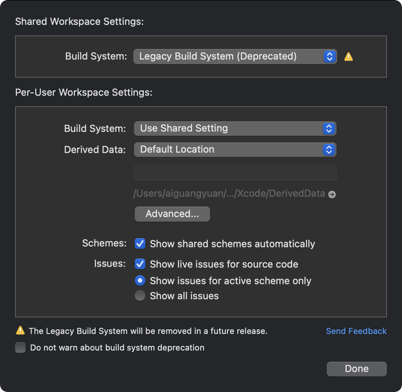Click the Per-User Workspace Settings heading
The image size is (402, 392).
(x=84, y=92)
